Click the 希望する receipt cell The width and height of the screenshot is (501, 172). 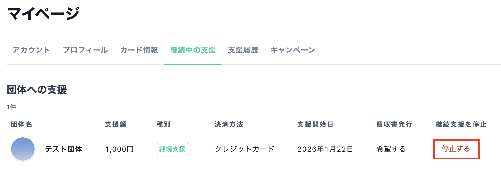[x=391, y=149]
